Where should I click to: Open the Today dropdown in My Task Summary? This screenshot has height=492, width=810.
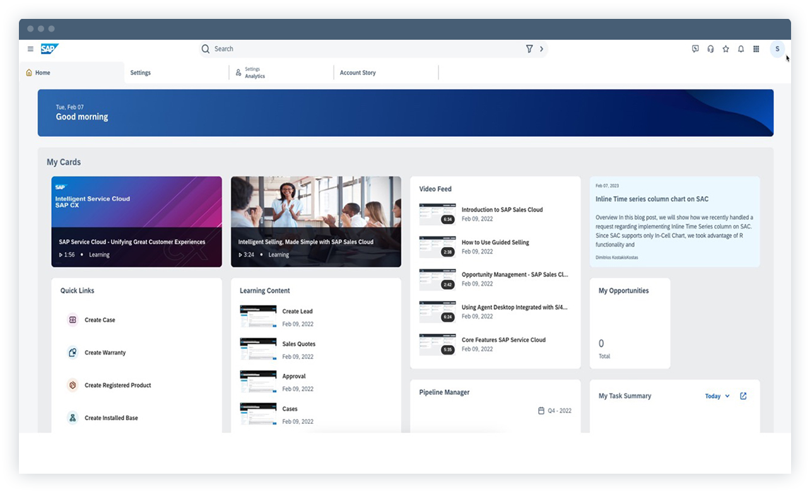tap(717, 396)
